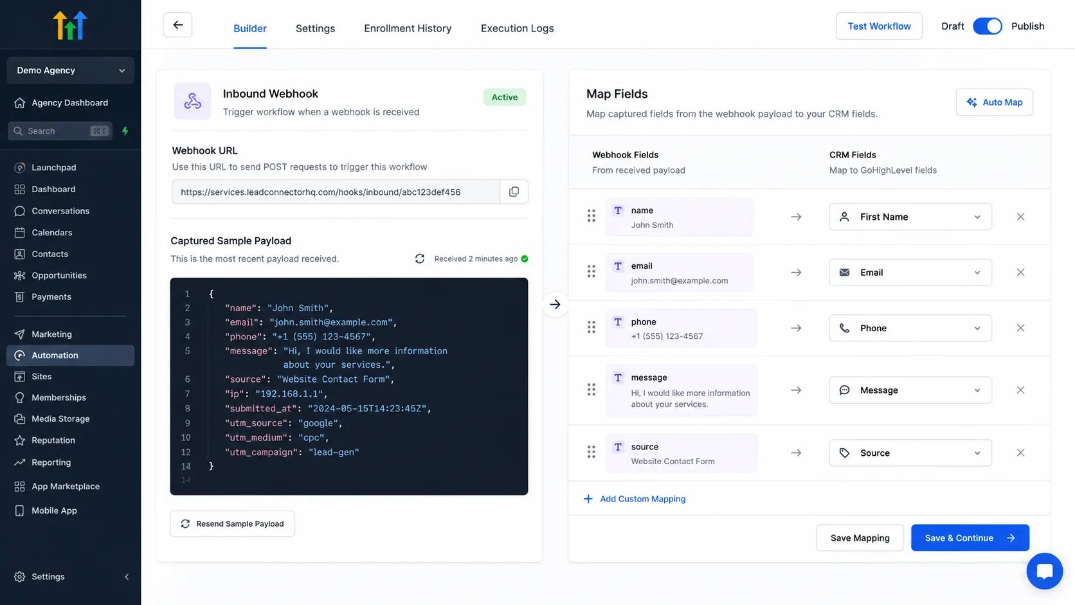Click the Auto Map button
The image size is (1075, 605).
[x=994, y=102]
